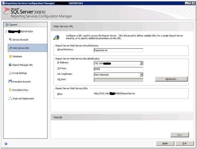The width and height of the screenshot is (197, 149).
Task: Click the globe icon beside the description text
Action: pyautogui.click(x=56, y=37)
